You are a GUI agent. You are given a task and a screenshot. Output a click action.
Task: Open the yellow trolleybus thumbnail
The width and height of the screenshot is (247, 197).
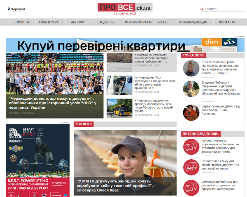119,108
